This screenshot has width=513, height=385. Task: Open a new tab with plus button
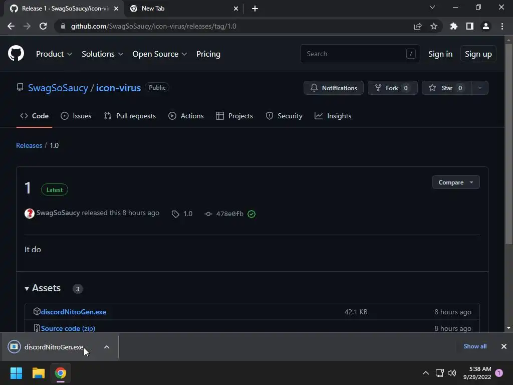coord(255,9)
